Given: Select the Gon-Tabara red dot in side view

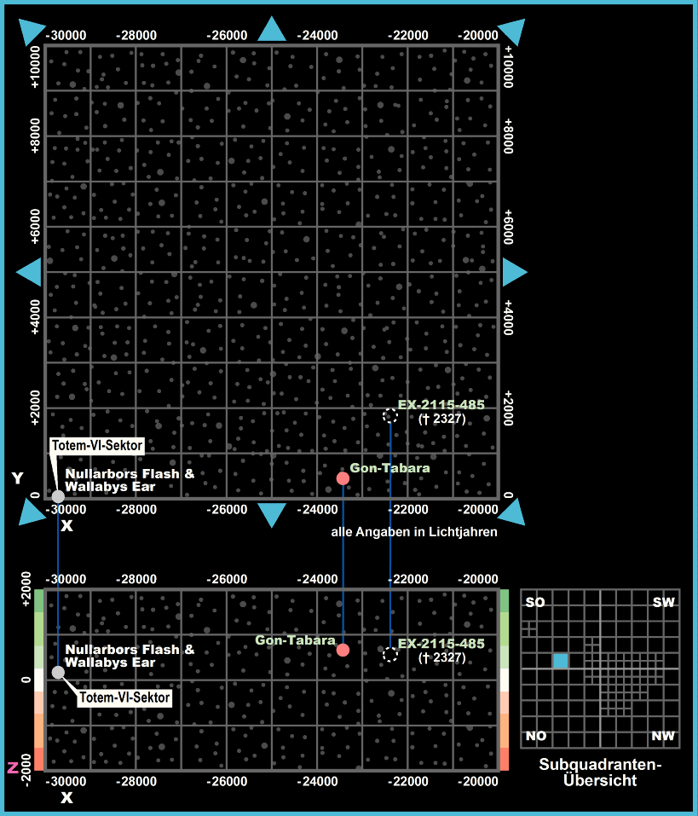Looking at the screenshot, I should (x=343, y=650).
